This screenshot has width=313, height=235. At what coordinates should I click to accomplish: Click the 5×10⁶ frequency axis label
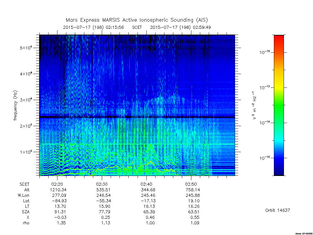26,48
